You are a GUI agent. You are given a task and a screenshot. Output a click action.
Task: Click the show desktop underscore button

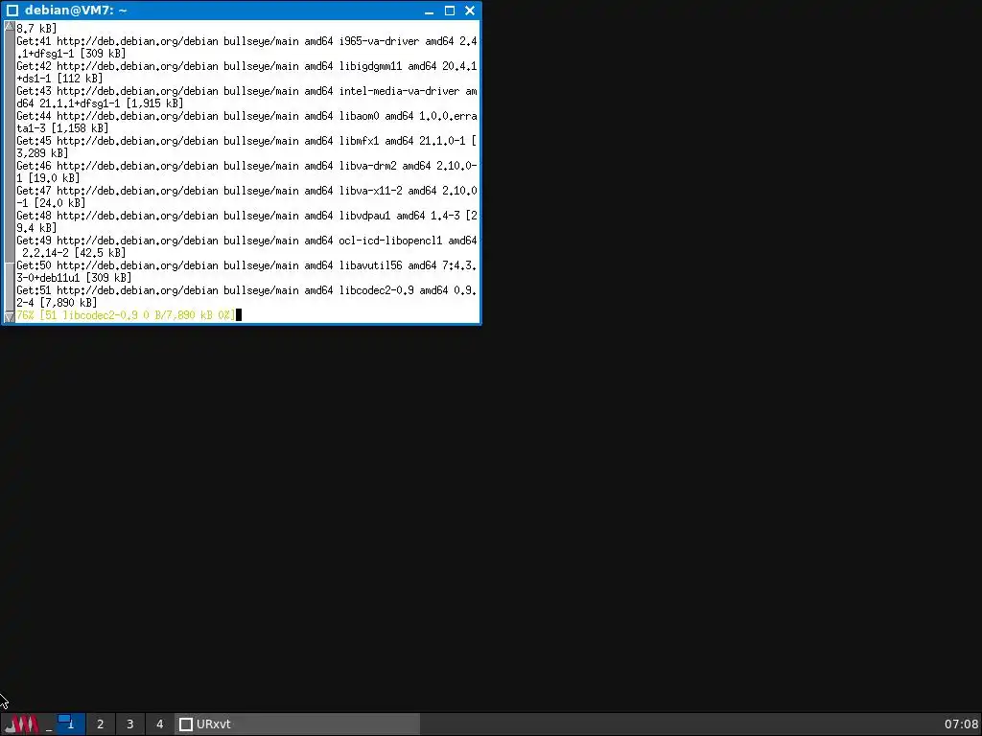[x=49, y=724]
